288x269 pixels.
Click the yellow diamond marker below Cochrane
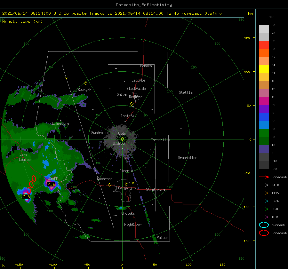(x=109, y=185)
